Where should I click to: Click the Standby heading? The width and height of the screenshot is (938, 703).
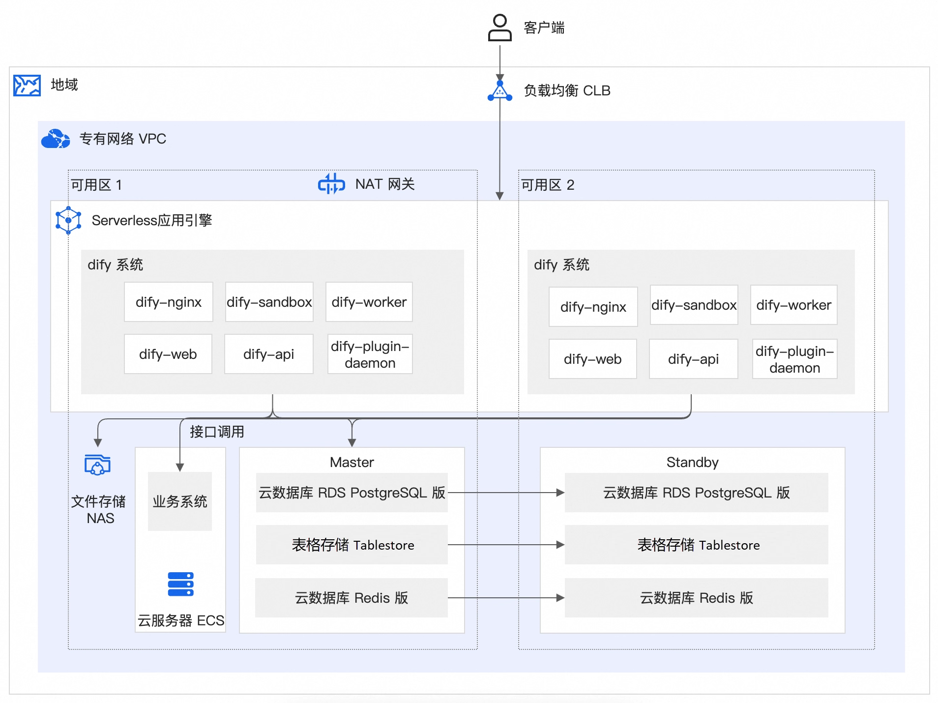pos(693,462)
